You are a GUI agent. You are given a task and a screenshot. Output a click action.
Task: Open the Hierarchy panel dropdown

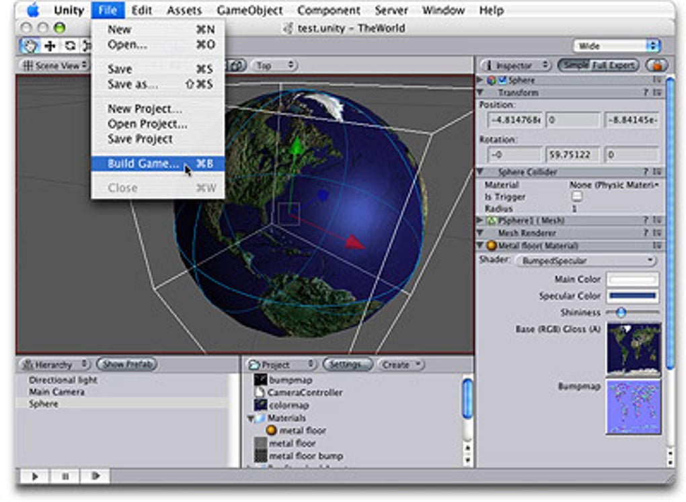tap(54, 364)
